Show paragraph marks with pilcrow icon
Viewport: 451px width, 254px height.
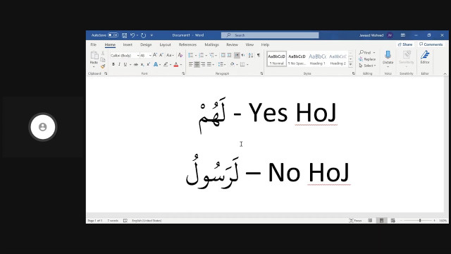(259, 55)
